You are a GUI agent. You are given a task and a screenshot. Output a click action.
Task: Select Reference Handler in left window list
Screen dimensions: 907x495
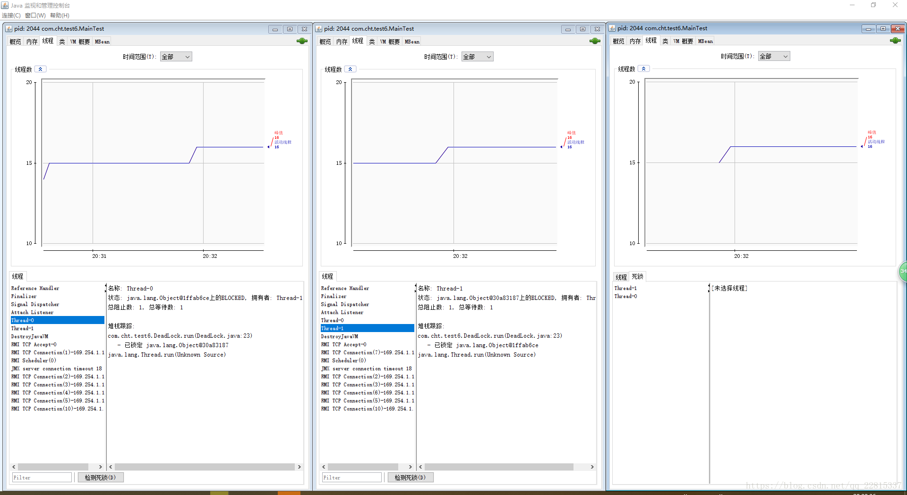(x=57, y=288)
